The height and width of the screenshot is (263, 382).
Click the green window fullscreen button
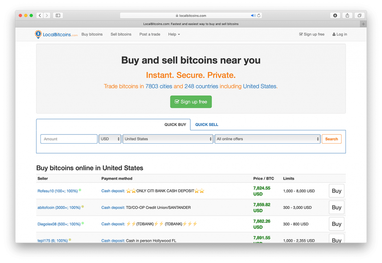click(x=31, y=15)
